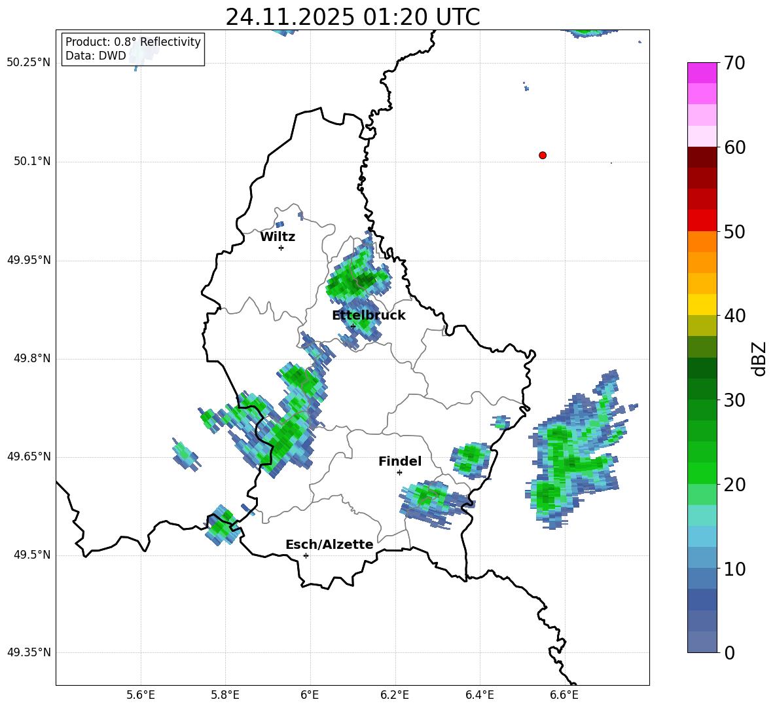Click the red radar site dot
This screenshot has width=775, height=708.
click(x=542, y=155)
